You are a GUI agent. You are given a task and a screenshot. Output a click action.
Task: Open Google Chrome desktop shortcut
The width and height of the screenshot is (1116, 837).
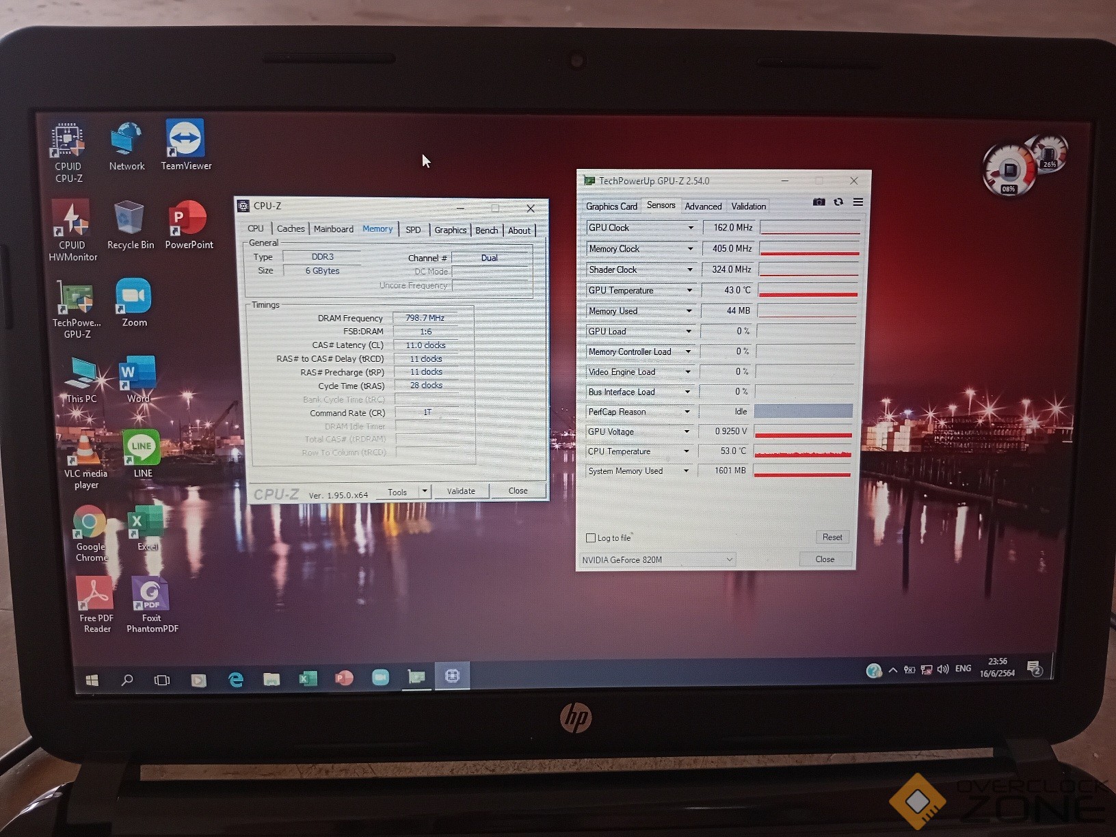(90, 534)
